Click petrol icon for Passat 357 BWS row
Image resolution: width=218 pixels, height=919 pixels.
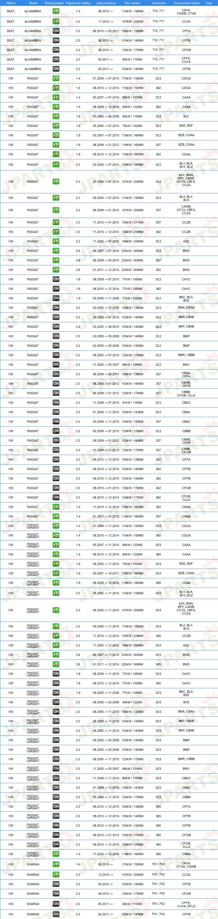(56, 260)
